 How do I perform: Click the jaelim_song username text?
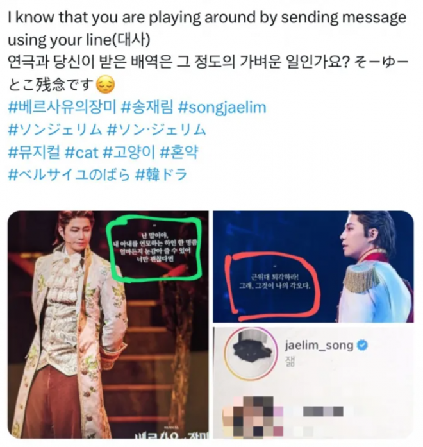click(319, 346)
